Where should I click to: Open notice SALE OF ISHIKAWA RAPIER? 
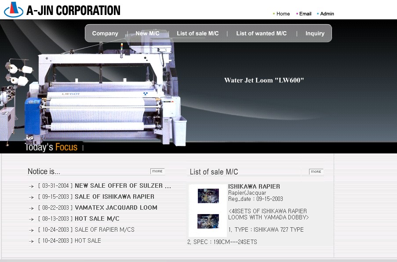click(114, 196)
